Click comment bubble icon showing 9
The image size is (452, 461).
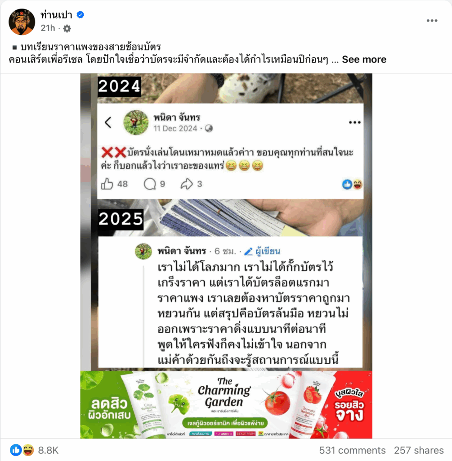tap(150, 184)
